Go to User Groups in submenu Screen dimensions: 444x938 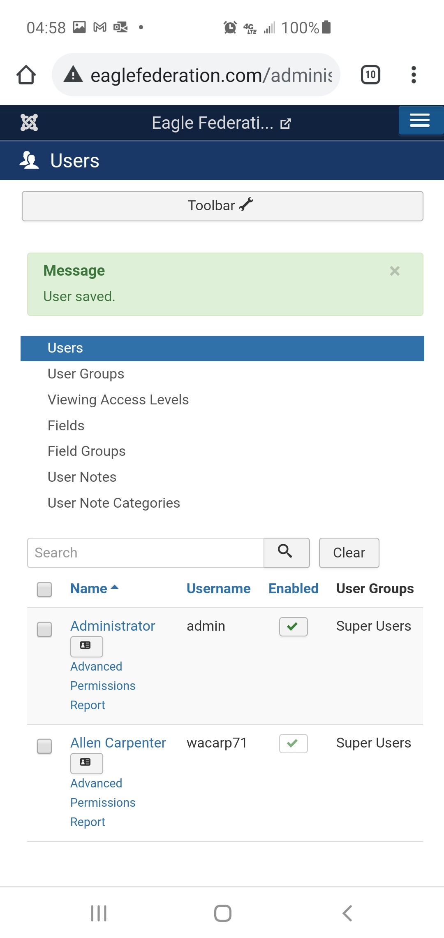(x=86, y=374)
